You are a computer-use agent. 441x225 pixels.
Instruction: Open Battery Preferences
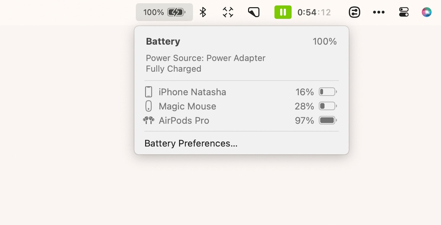point(190,143)
